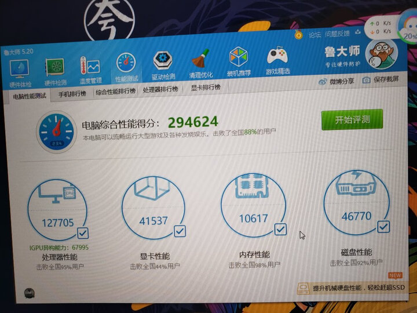This screenshot has height=313, width=417.
Task: Click the graphics cube icon above 41537
Action: 152,188
